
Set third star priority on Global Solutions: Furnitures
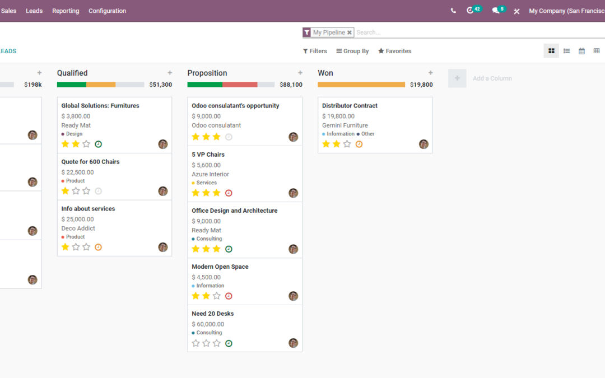click(x=86, y=144)
